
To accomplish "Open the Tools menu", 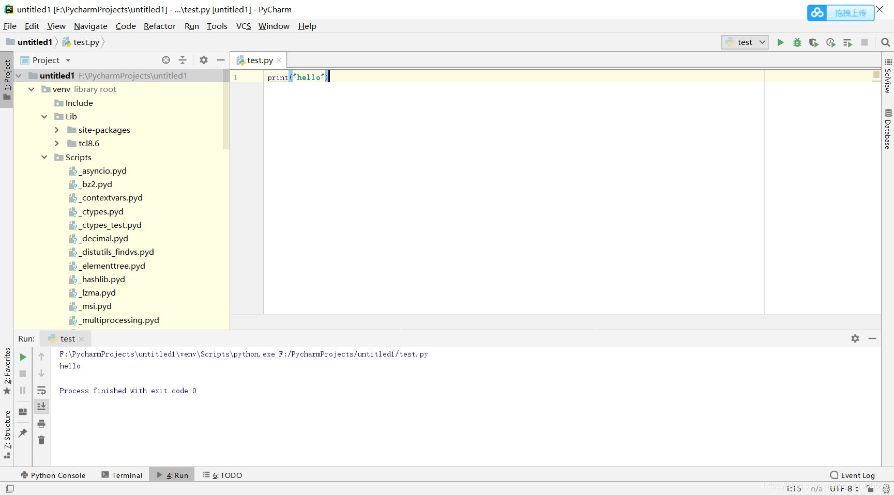I will [217, 26].
